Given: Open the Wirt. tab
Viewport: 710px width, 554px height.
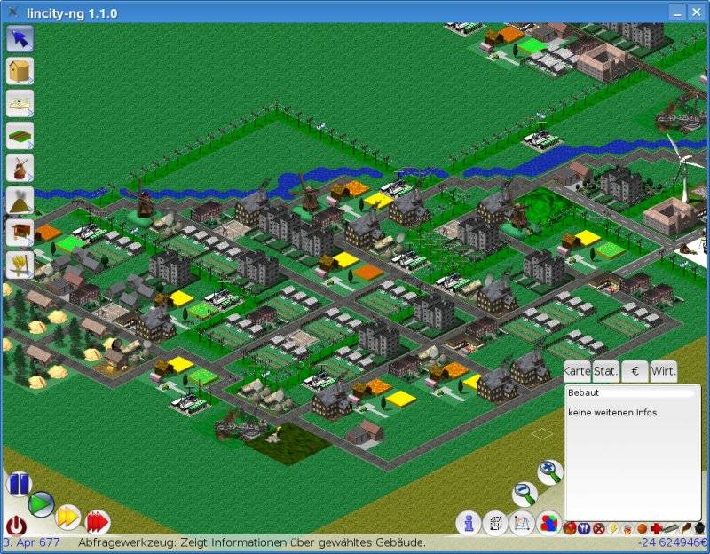Looking at the screenshot, I should click(663, 371).
